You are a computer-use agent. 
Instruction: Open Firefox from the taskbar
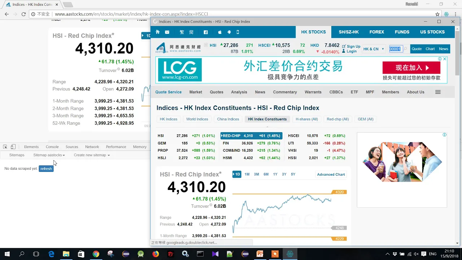(156, 254)
